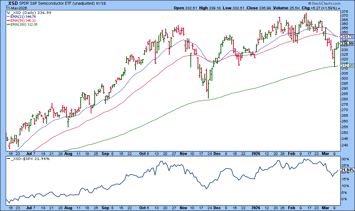Click the _XSD ticker symbol in header
The image size is (355, 211).
[11, 3]
